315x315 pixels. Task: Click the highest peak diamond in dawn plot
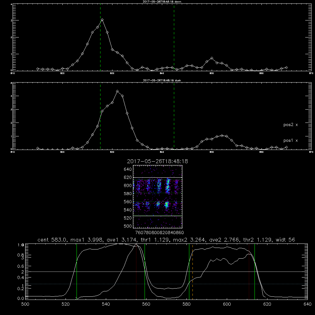[x=102, y=20]
